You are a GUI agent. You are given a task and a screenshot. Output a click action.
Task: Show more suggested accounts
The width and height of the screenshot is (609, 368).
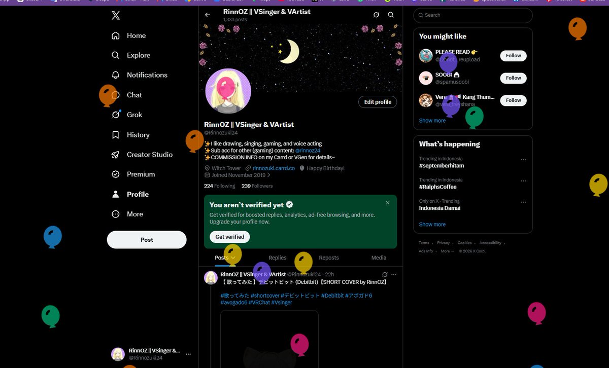(x=432, y=121)
